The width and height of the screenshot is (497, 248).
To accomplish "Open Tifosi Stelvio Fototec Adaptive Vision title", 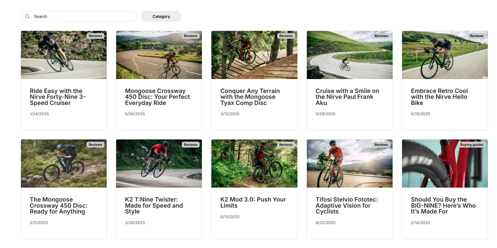I will point(347,205).
